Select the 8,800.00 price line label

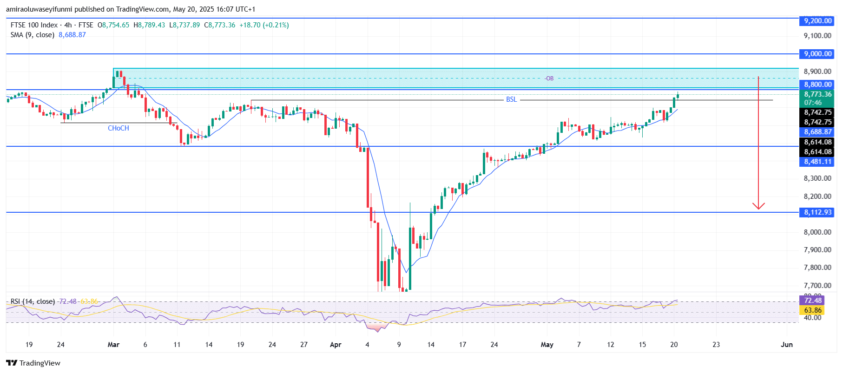click(817, 85)
